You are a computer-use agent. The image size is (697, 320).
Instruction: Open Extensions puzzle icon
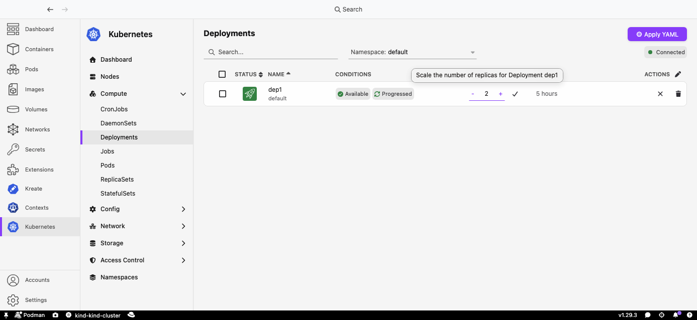(x=13, y=170)
